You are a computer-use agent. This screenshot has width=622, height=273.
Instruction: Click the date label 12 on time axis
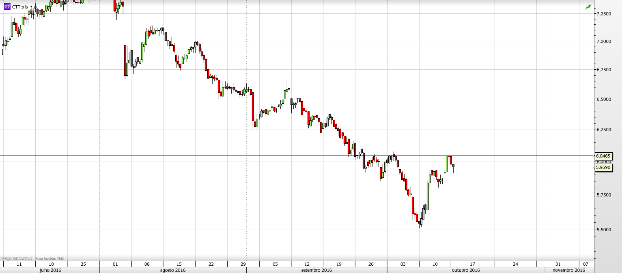pyautogui.click(x=307, y=264)
